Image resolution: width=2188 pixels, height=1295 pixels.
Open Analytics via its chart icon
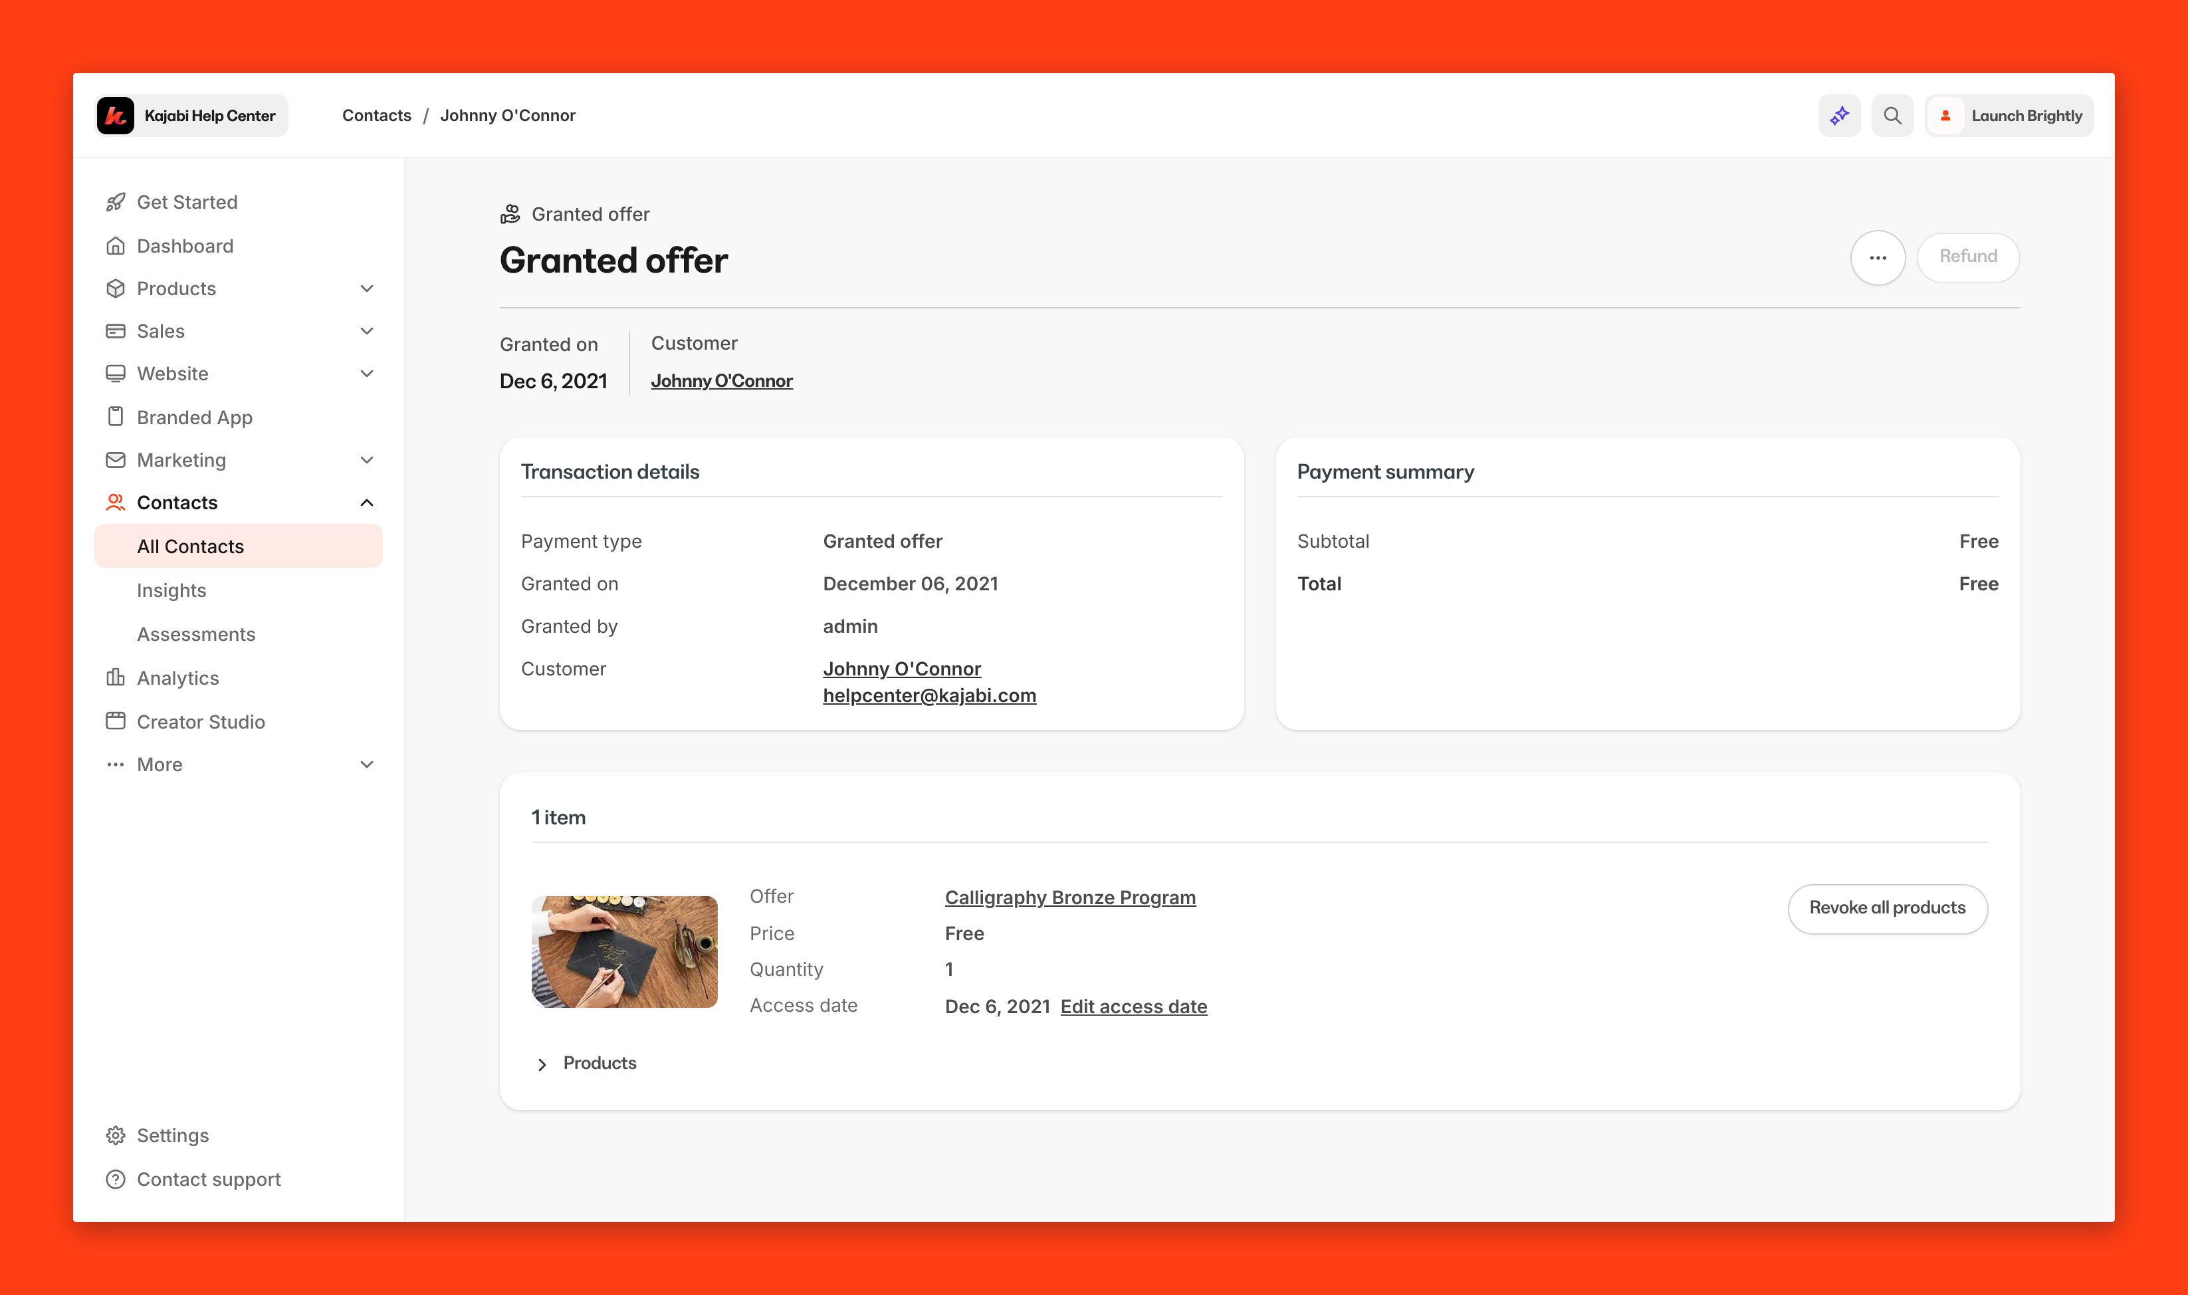(x=115, y=678)
